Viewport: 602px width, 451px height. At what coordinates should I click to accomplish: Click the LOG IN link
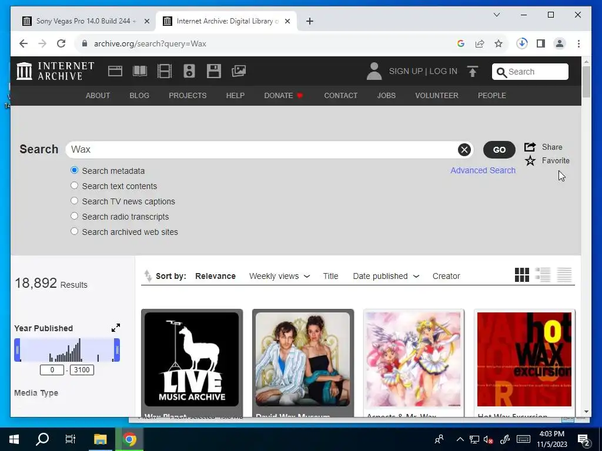443,71
